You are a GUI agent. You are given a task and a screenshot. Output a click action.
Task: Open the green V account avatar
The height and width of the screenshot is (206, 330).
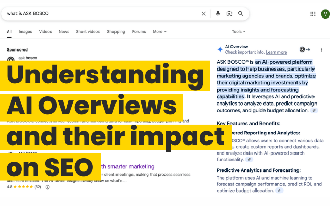325,14
